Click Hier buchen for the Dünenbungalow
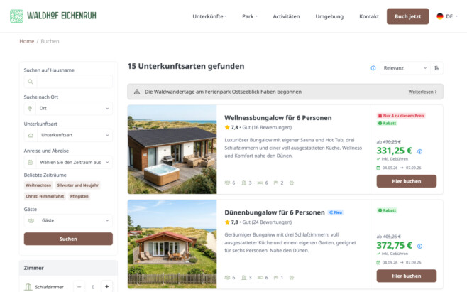This screenshot has width=467, height=292. [x=407, y=276]
